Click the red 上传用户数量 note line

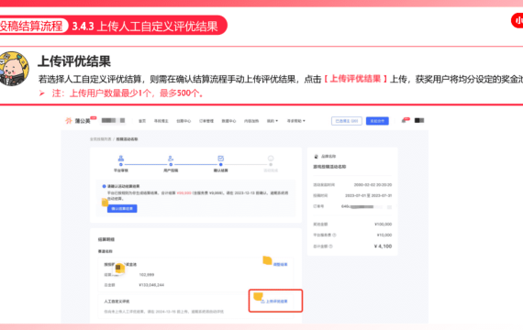128,93
